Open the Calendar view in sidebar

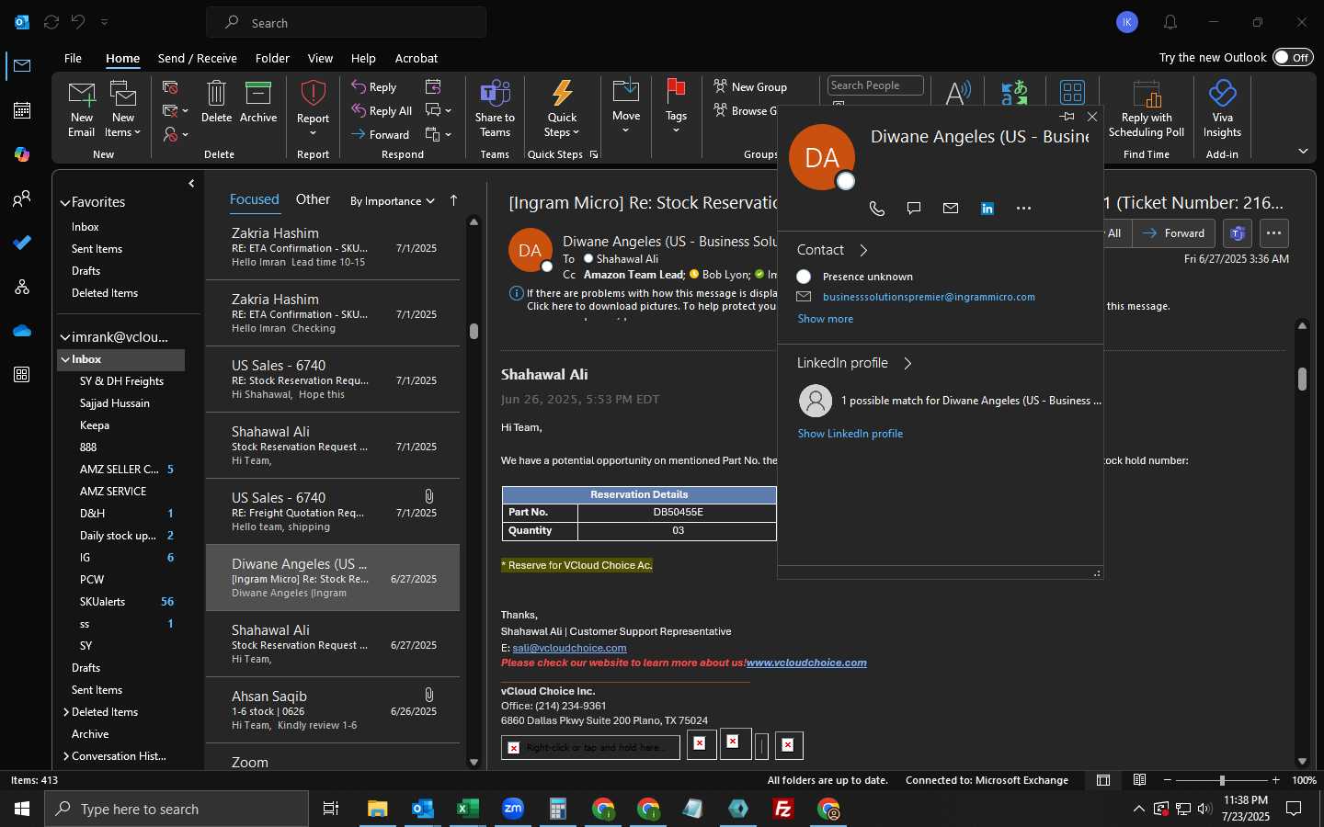pyautogui.click(x=22, y=110)
